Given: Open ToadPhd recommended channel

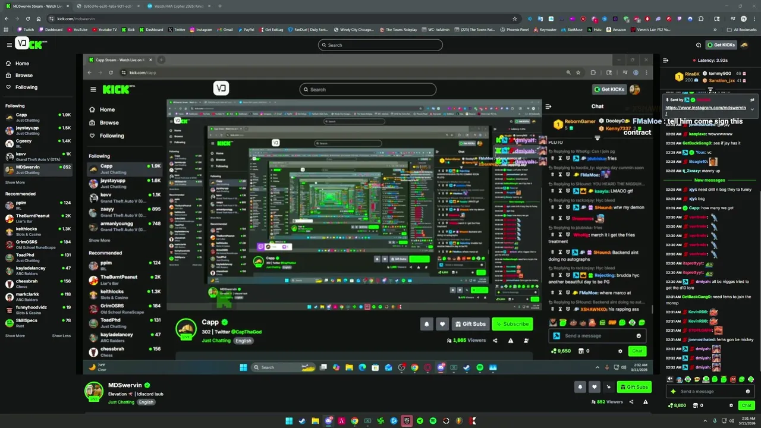Looking at the screenshot, I should [x=38, y=257].
